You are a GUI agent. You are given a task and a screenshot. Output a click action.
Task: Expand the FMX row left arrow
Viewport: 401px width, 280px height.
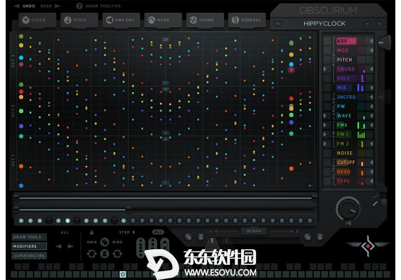325,125
